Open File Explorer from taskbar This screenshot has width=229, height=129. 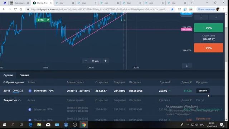point(39,125)
